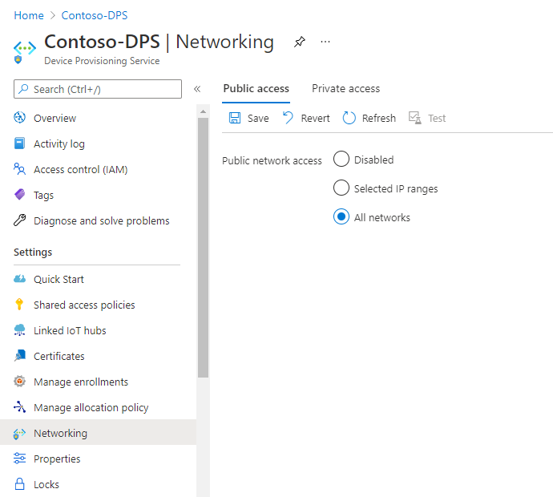Collapse the sidebar menu with double chevron
Screen dimensions: 553x497
pyautogui.click(x=197, y=89)
